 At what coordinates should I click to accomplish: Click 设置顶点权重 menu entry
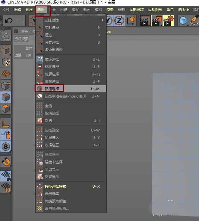point(57,208)
